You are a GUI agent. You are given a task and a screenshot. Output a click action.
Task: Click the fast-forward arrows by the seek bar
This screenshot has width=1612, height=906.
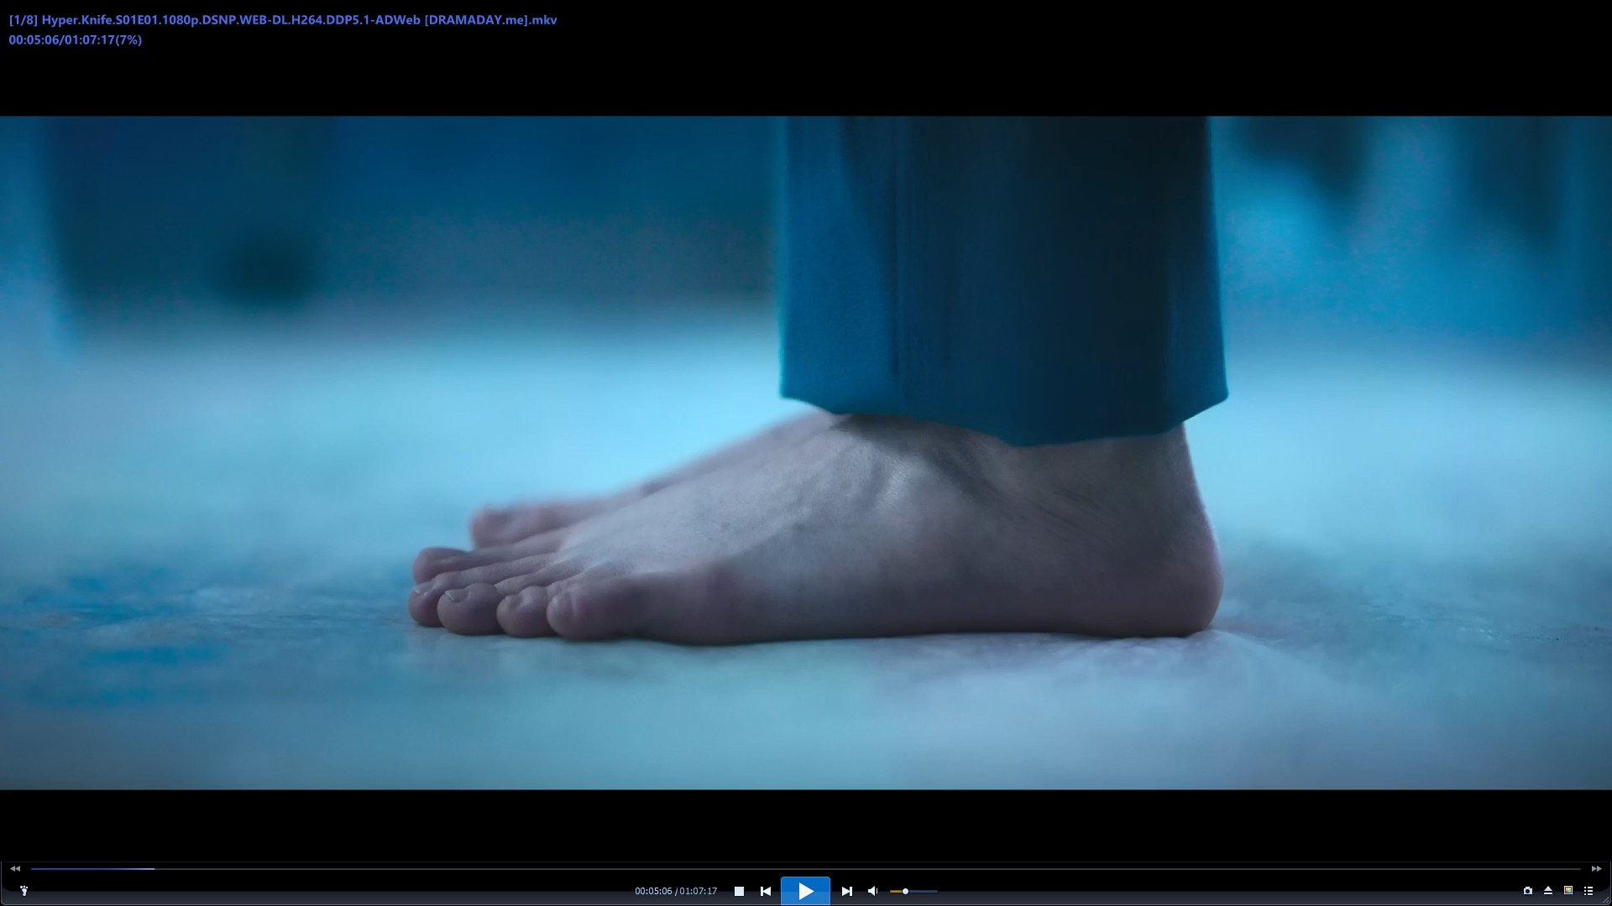1596,869
